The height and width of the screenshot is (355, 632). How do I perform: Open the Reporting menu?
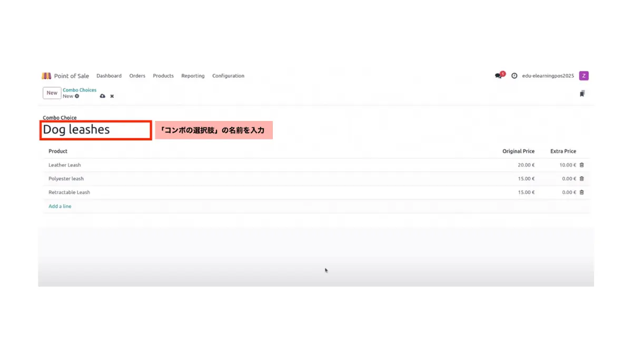coord(193,76)
